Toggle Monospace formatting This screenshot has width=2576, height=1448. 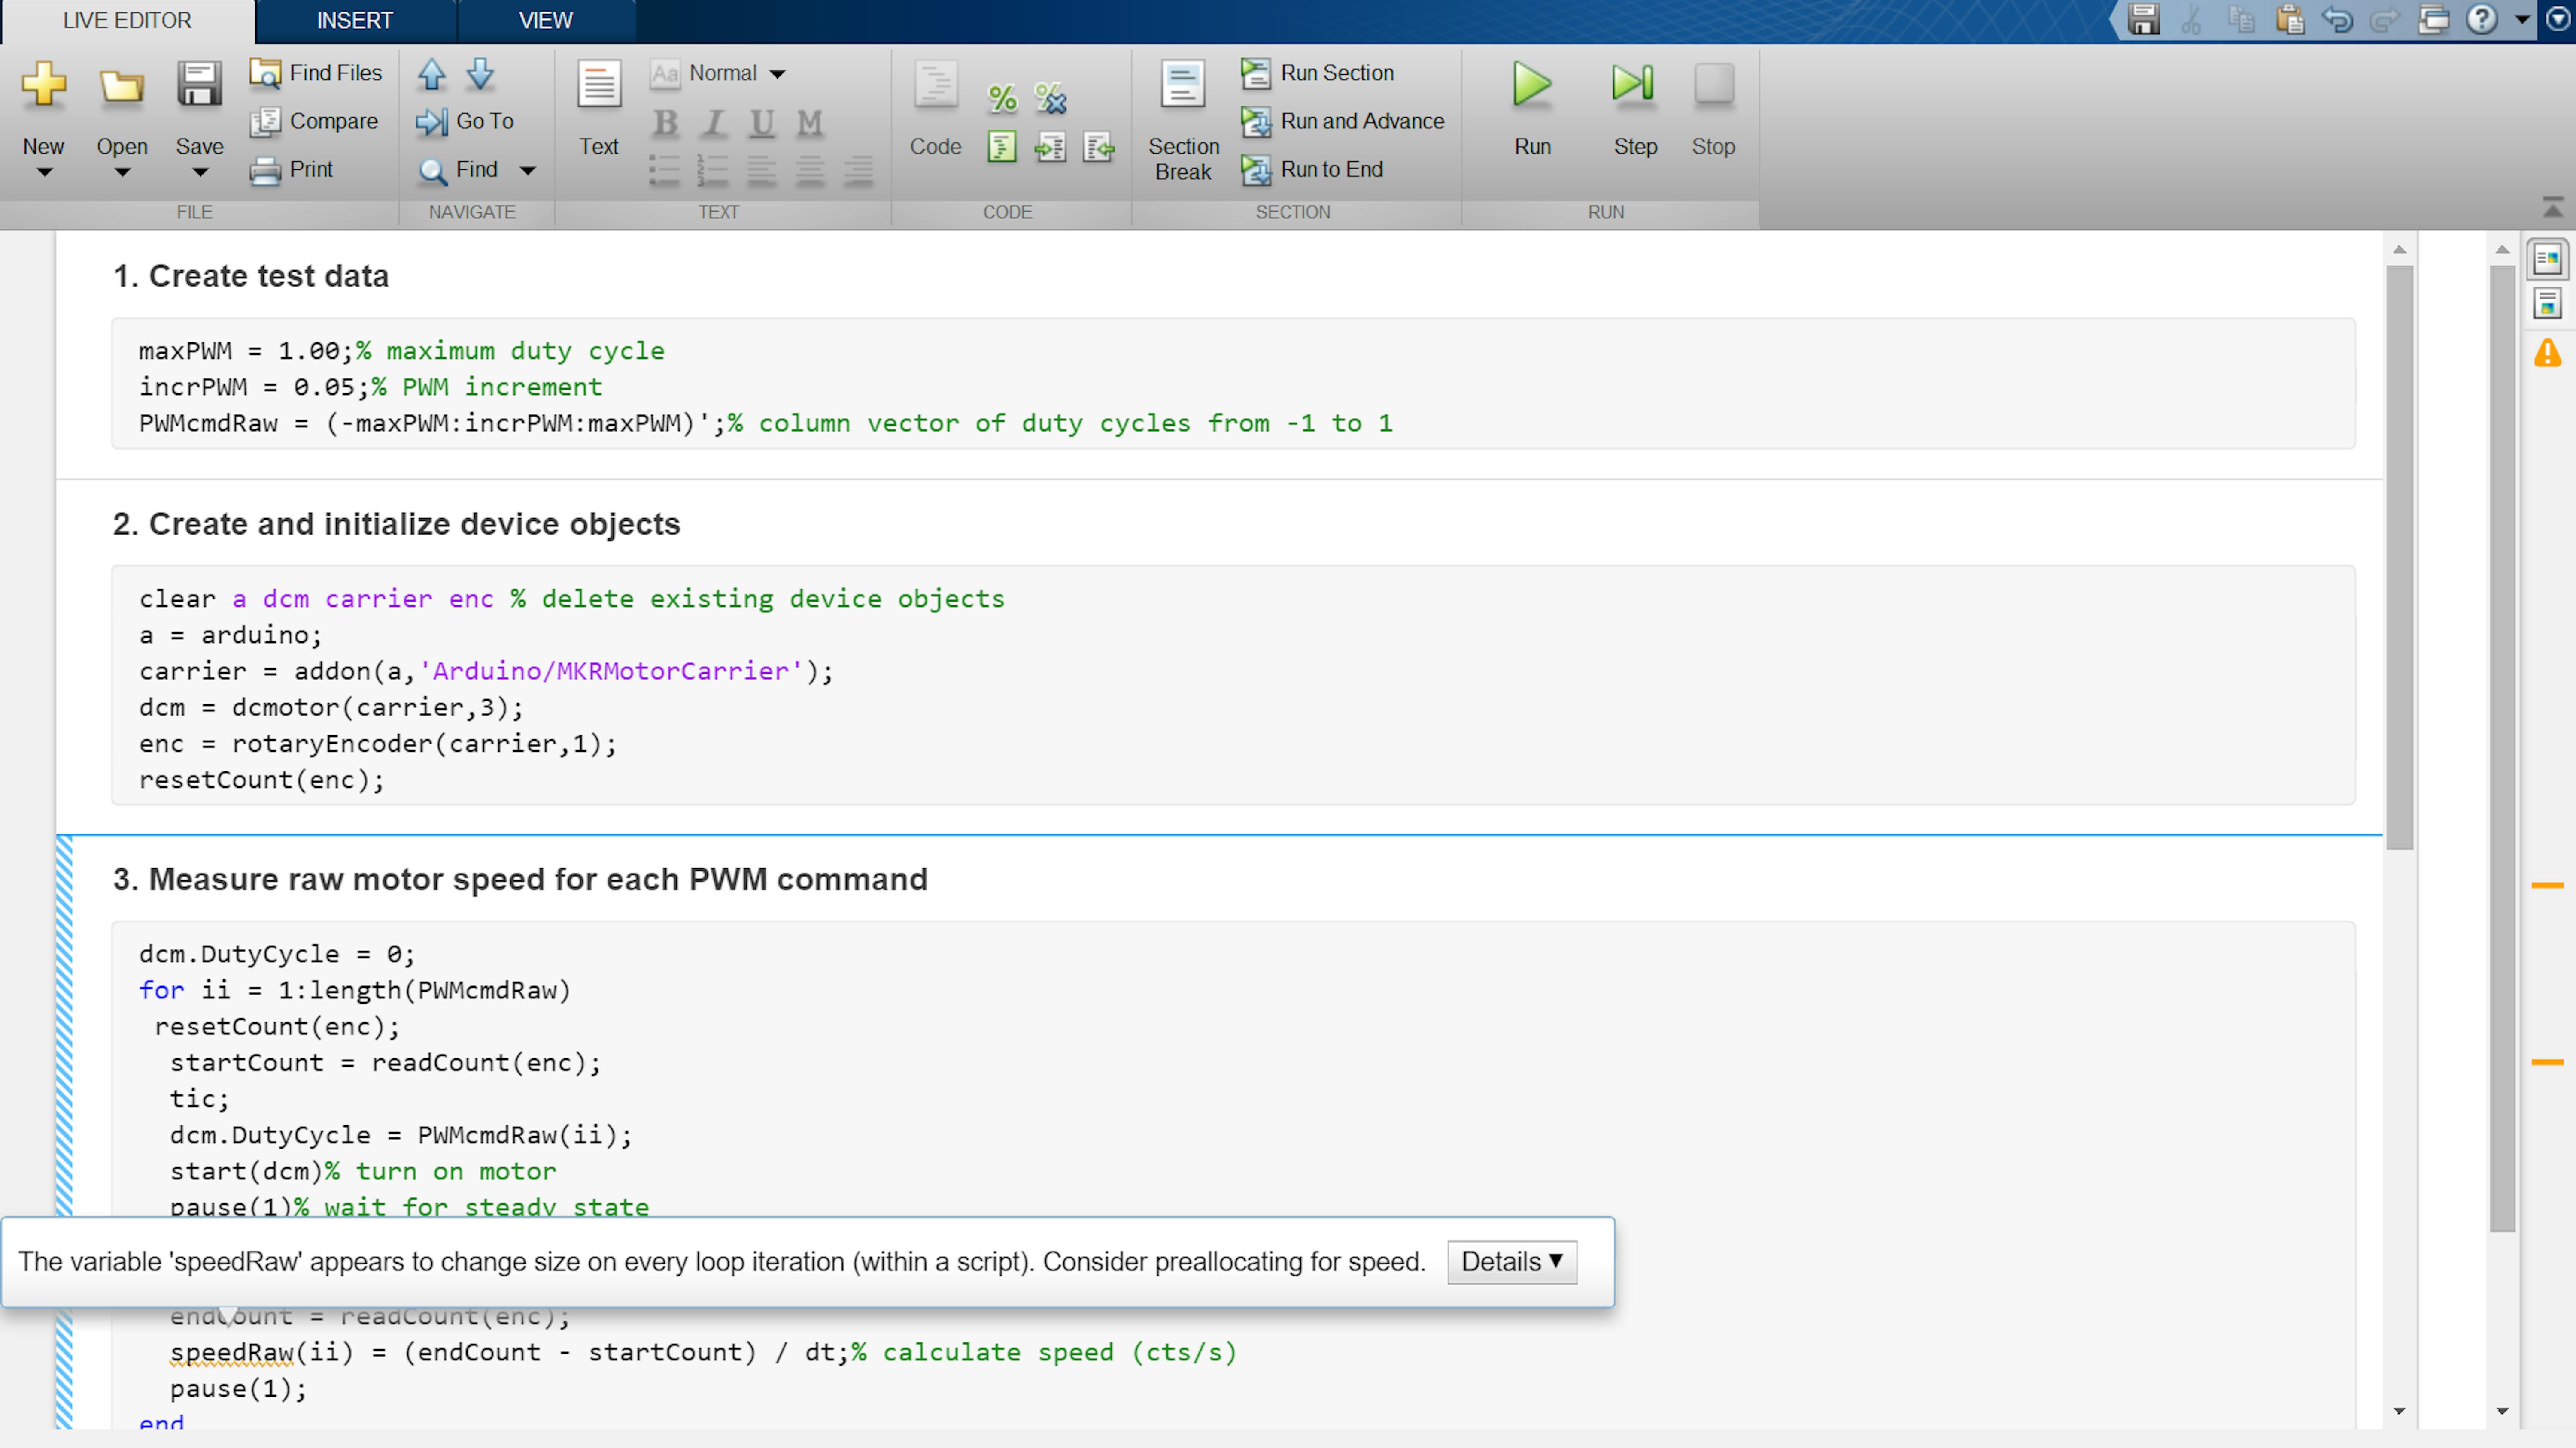point(810,123)
